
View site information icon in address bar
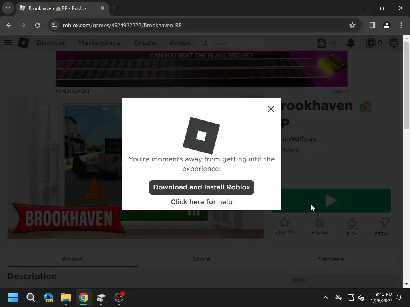pos(54,25)
